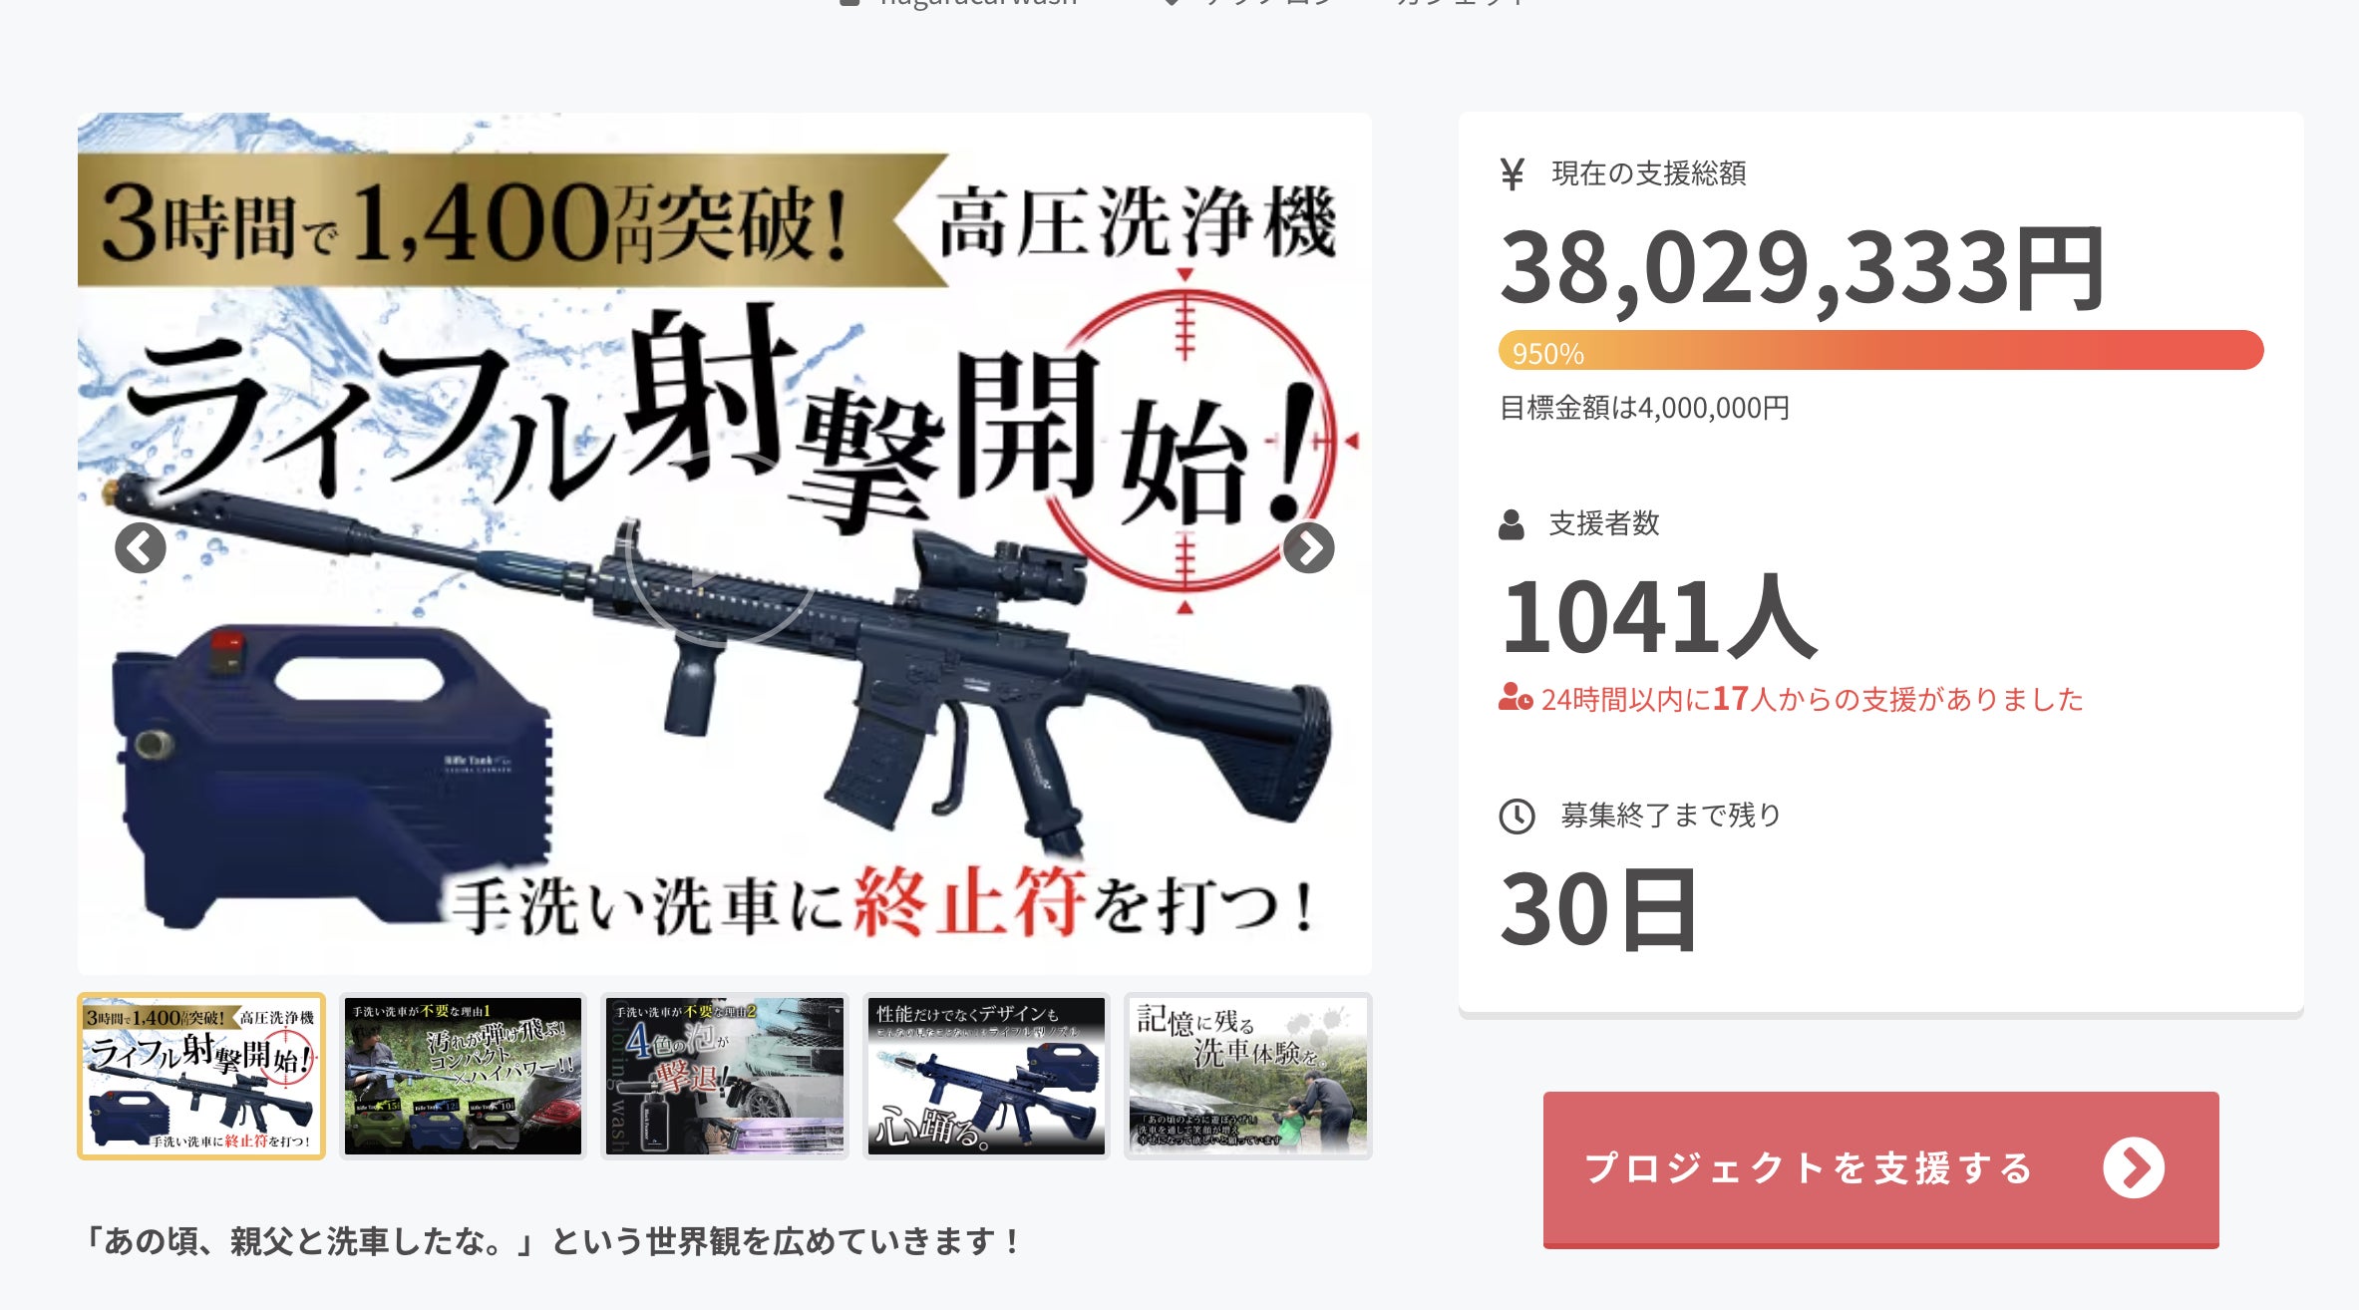Go to previous carousel slide arrow
2359x1310 pixels.
coord(140,547)
